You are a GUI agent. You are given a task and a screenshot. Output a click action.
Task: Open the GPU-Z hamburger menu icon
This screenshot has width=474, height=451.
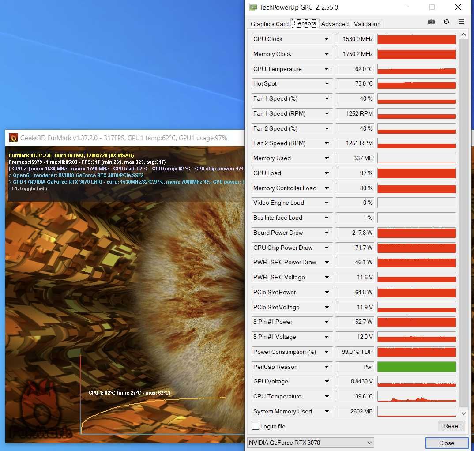click(x=461, y=22)
